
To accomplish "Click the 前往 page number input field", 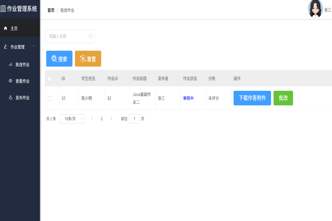I will [134, 119].
